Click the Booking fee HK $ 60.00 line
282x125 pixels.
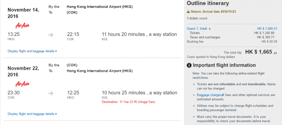click(232, 41)
